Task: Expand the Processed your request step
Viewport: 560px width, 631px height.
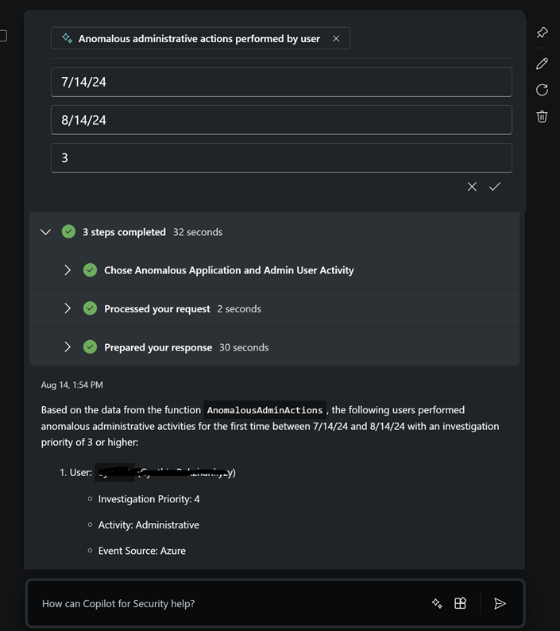Action: click(x=68, y=308)
